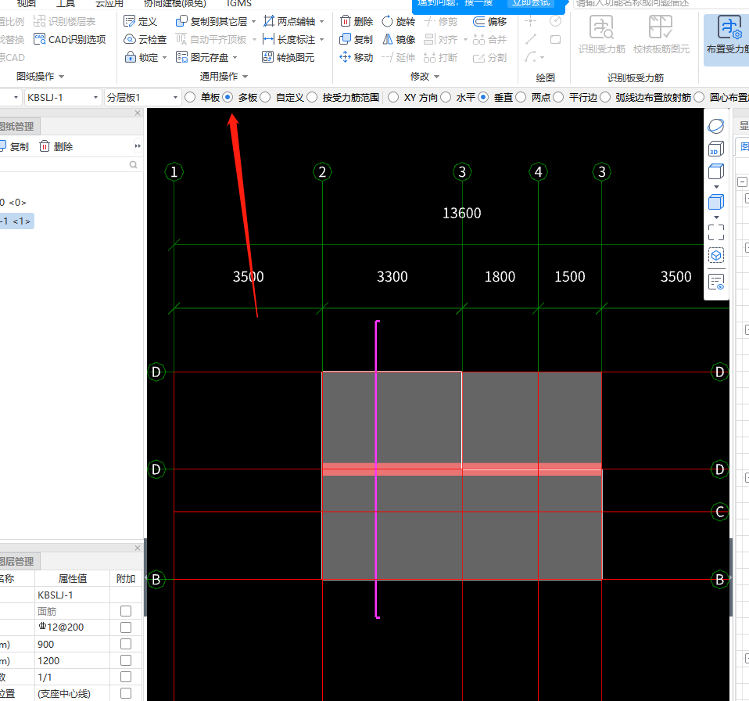
Task: Open 长度标注 dropdown arrow
Action: click(x=322, y=40)
